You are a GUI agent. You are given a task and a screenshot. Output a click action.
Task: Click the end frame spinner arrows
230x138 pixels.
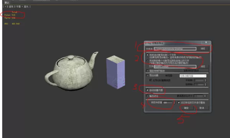tap(205, 84)
